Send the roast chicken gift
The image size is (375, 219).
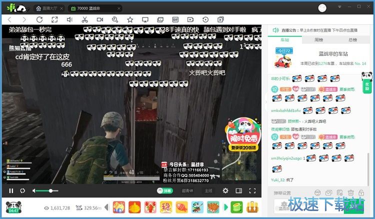click(213, 207)
